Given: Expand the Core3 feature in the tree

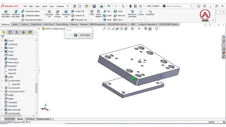Looking at the screenshot, I should (2, 41).
